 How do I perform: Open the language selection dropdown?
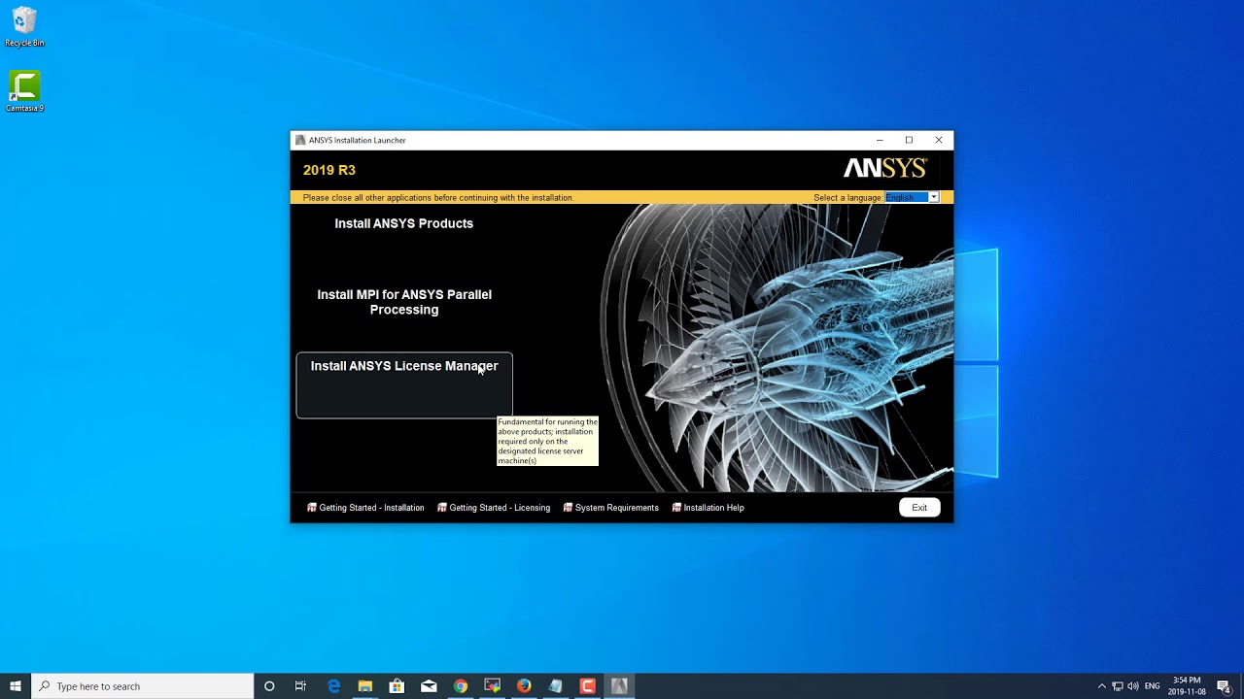pos(933,197)
